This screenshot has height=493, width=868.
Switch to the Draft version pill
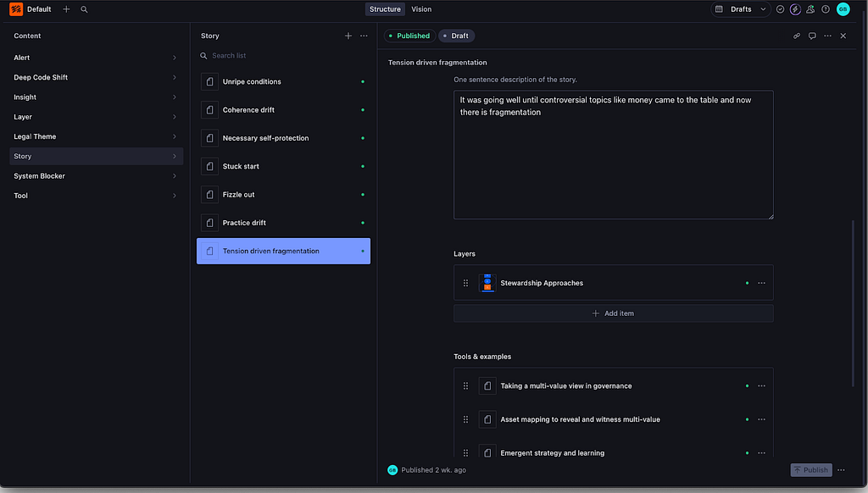click(x=456, y=36)
